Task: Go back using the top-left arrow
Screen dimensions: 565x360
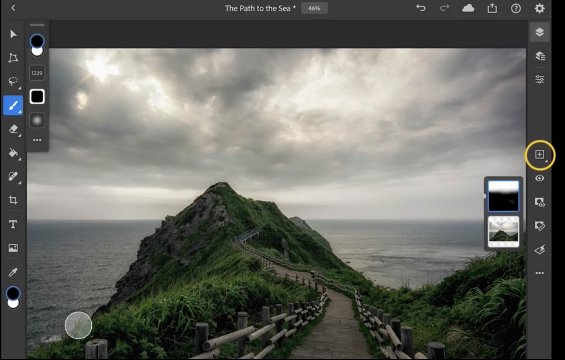Action: point(13,8)
